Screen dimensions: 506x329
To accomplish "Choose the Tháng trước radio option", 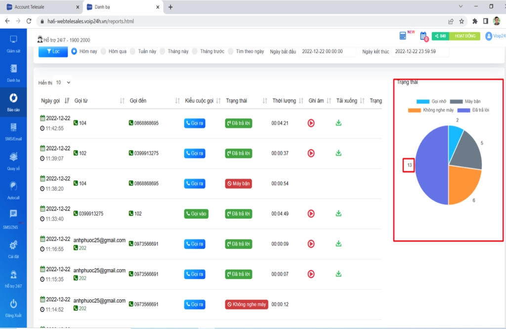I will (x=195, y=51).
